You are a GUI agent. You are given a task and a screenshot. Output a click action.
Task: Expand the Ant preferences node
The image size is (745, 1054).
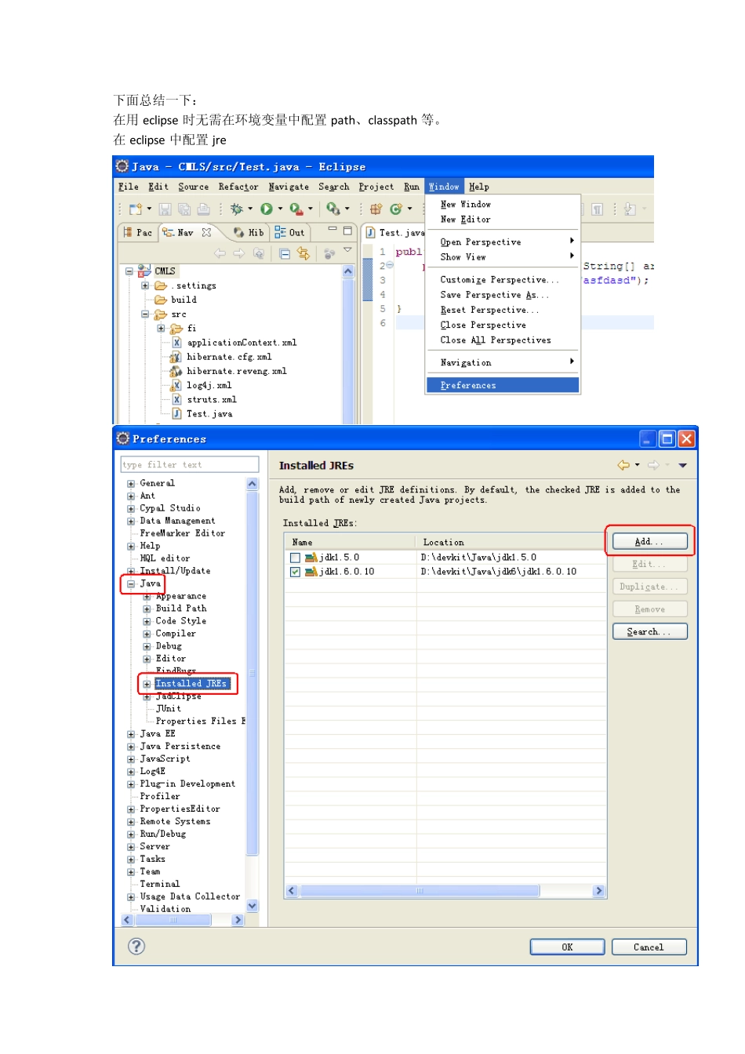coord(131,496)
